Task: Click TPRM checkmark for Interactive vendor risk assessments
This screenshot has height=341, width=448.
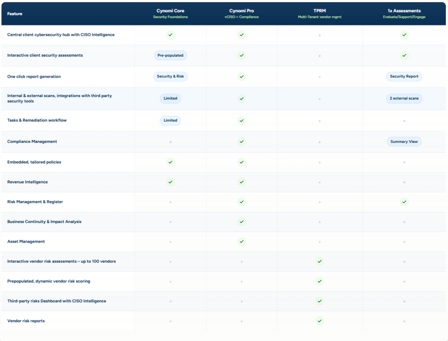Action: pyautogui.click(x=319, y=261)
